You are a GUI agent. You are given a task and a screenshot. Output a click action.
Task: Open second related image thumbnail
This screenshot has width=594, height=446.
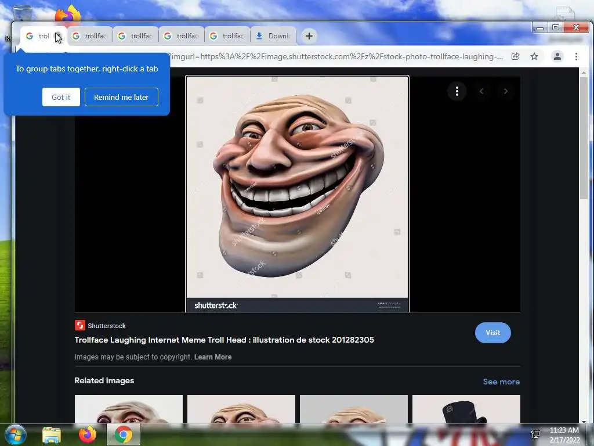click(241, 409)
